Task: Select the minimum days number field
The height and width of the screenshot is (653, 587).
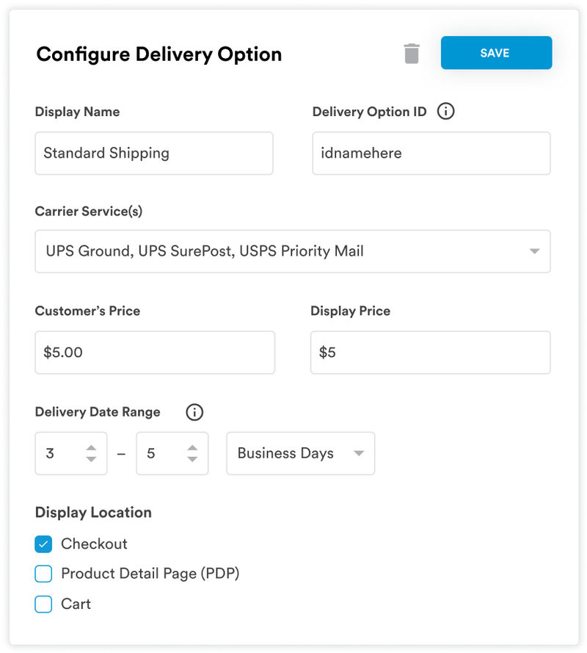Action: [x=62, y=453]
